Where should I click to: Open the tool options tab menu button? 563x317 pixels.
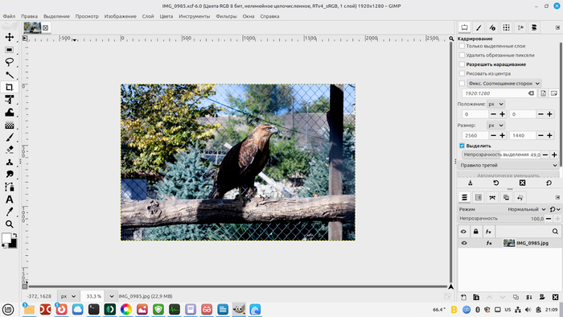tap(557, 27)
